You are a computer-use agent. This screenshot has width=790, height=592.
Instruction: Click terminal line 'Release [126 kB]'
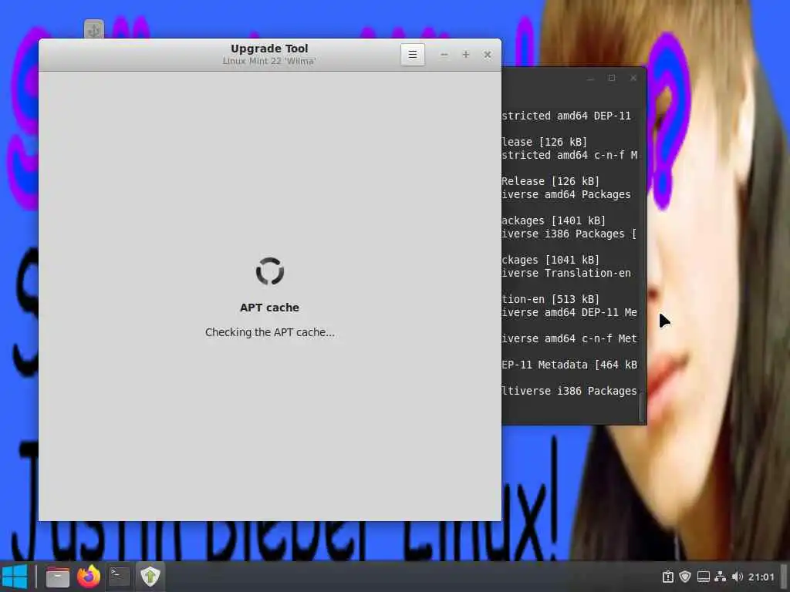click(x=550, y=181)
